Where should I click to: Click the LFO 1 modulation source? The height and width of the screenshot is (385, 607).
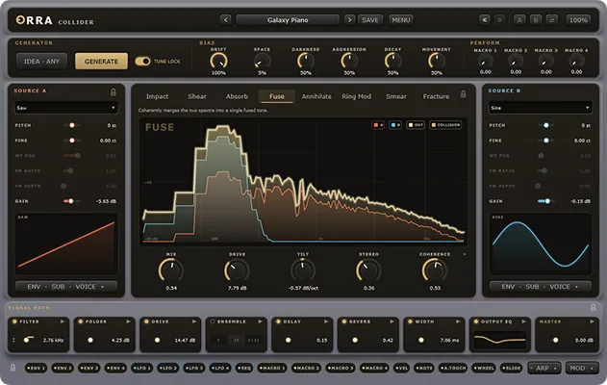pyautogui.click(x=141, y=368)
